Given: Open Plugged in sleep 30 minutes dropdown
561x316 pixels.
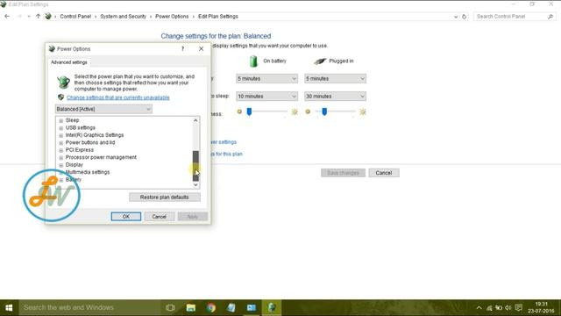Looking at the screenshot, I should coord(335,96).
